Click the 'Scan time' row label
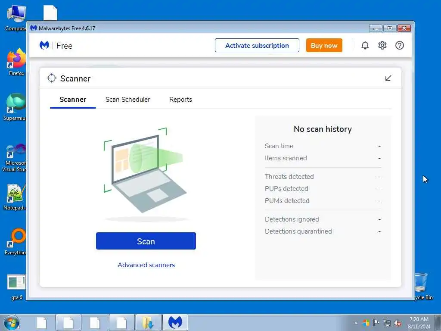This screenshot has width=441, height=331. 279,146
